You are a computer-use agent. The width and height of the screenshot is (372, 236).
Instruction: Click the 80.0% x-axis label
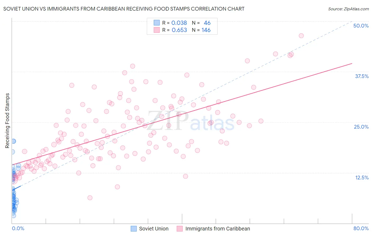[x=361, y=228]
